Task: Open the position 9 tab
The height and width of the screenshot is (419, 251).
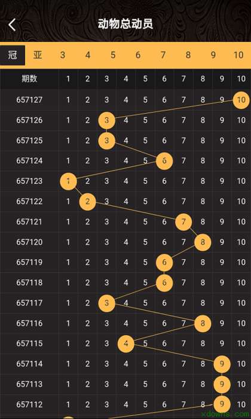Action: tap(213, 55)
